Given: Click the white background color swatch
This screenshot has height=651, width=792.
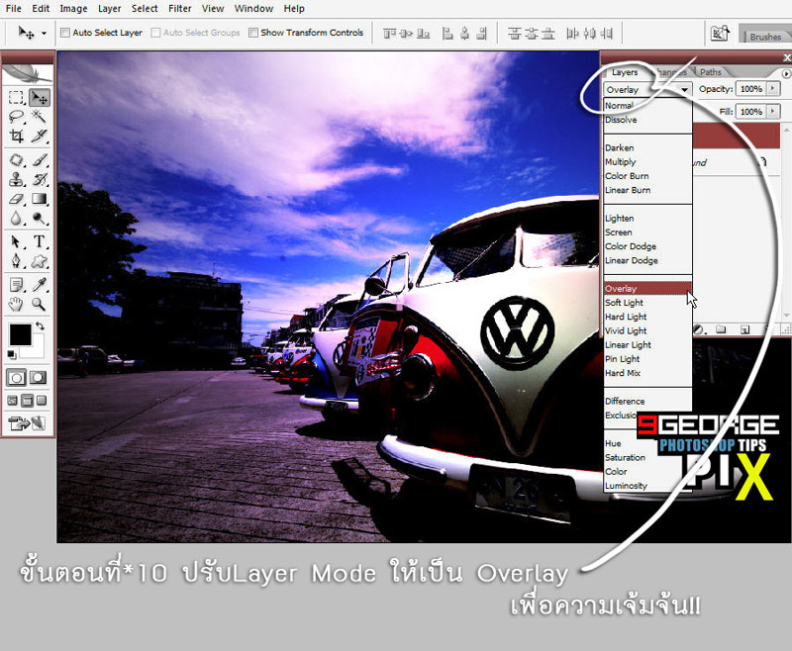Looking at the screenshot, I should tap(37, 349).
